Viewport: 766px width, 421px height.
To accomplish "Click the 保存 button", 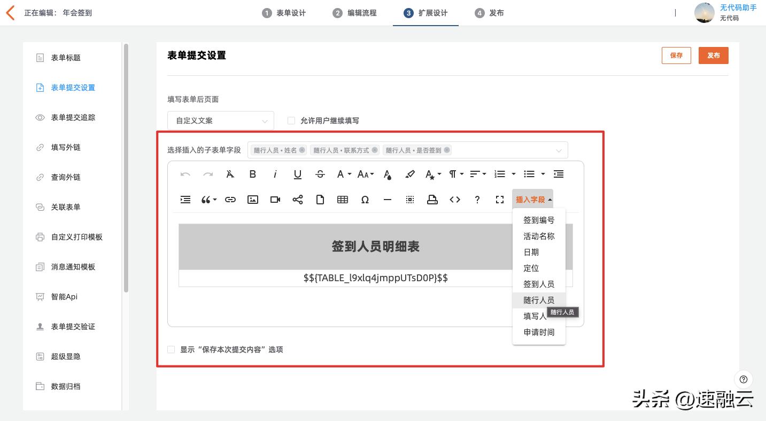I will pyautogui.click(x=676, y=55).
